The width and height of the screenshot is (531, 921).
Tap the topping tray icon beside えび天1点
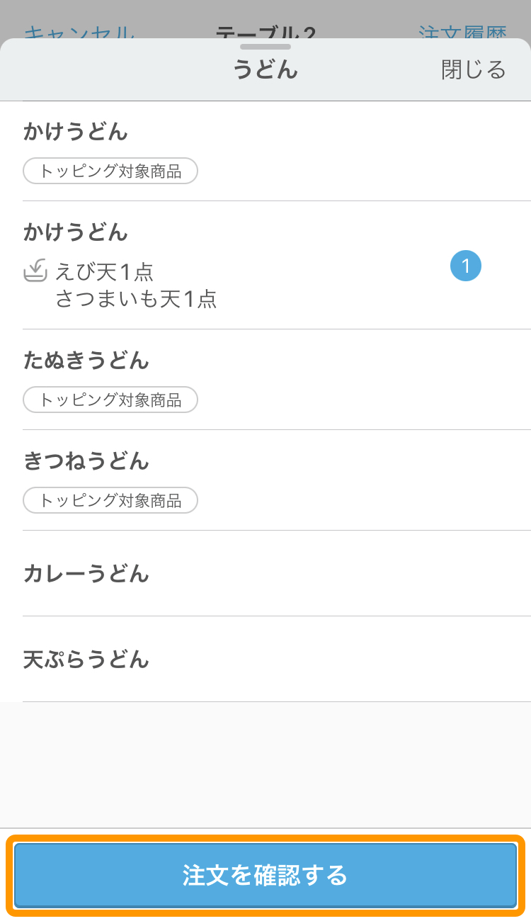[35, 271]
